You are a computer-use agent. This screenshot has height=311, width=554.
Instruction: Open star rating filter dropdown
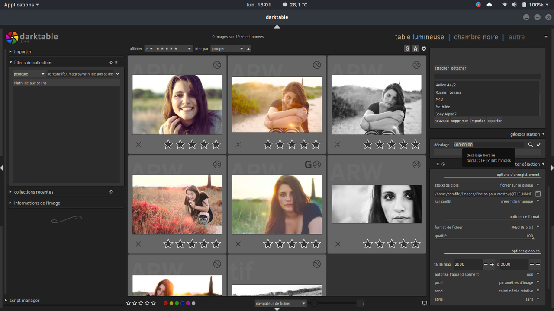(x=174, y=49)
